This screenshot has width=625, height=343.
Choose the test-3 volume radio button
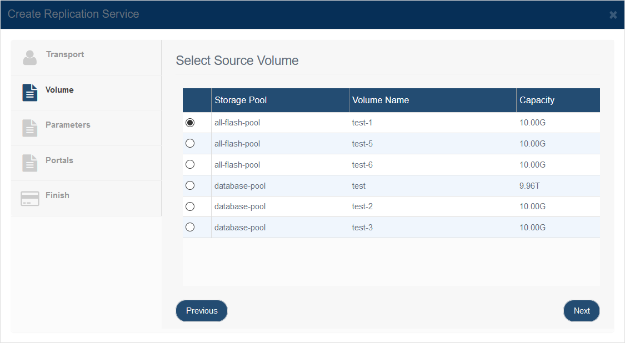pos(190,227)
